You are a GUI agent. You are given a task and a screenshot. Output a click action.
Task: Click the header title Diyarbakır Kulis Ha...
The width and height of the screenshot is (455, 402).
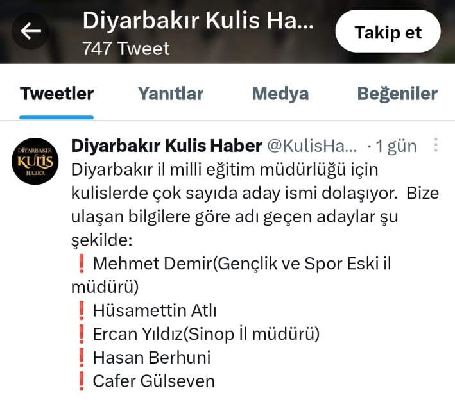click(x=198, y=21)
